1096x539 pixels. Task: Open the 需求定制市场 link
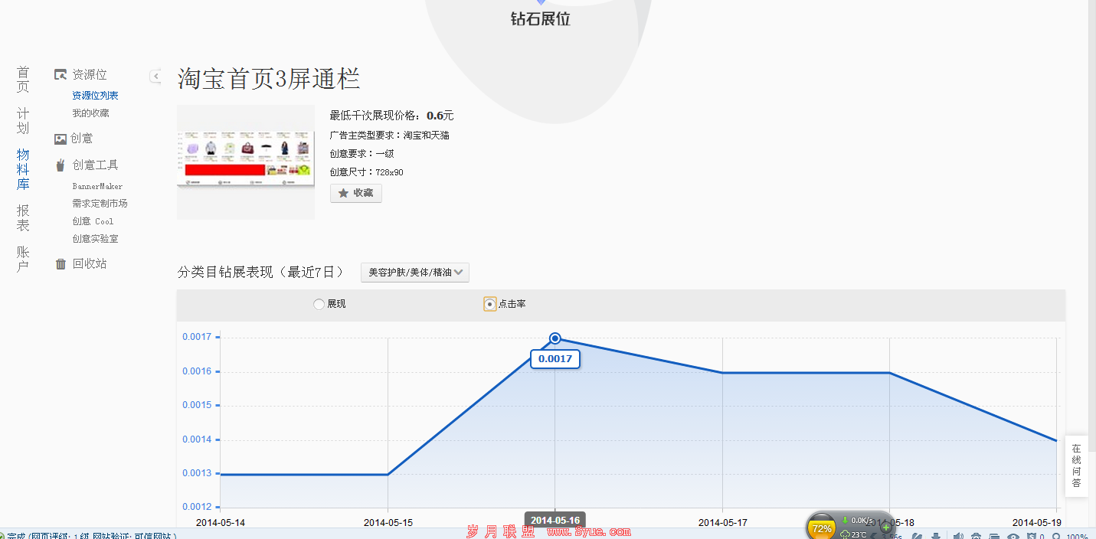(x=100, y=204)
